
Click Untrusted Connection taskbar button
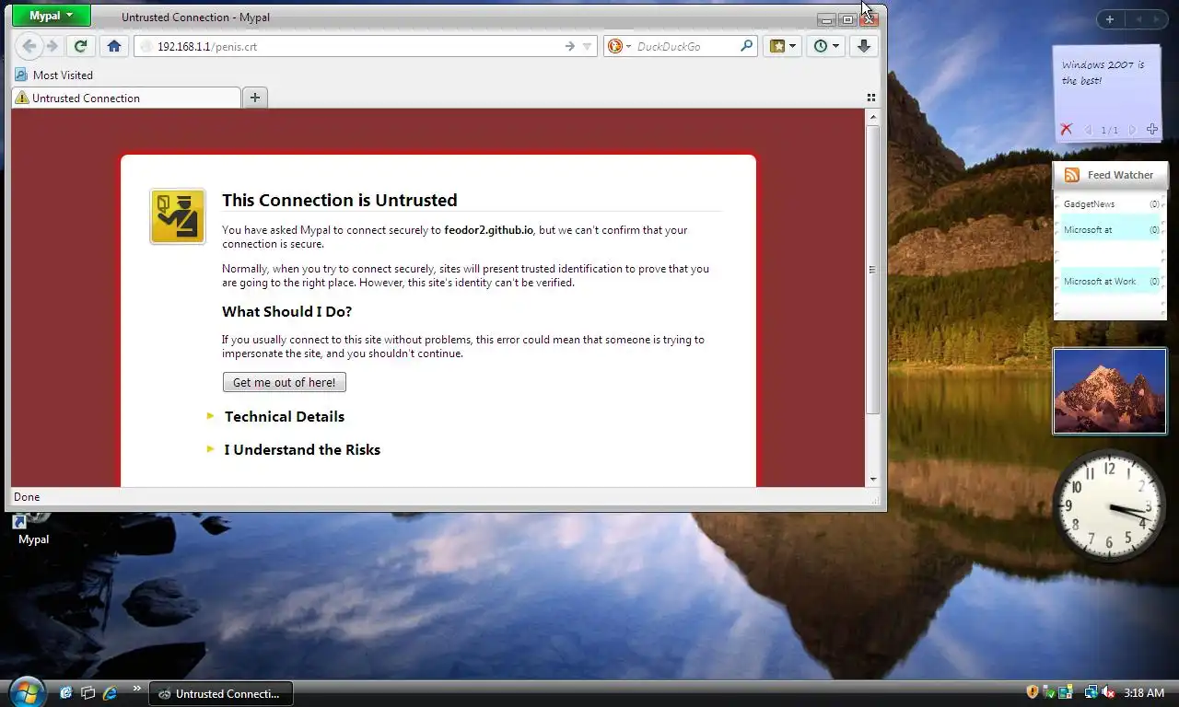221,693
